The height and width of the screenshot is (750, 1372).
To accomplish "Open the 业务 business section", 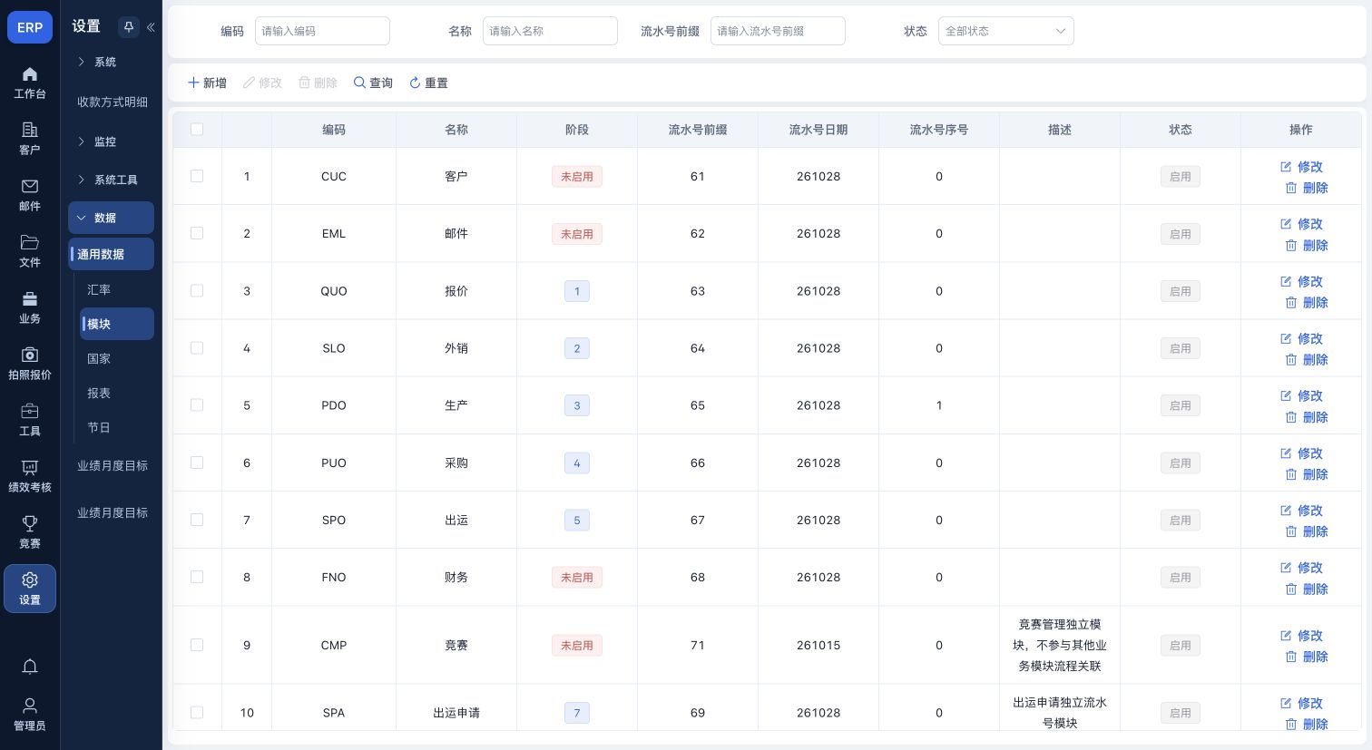I will coord(30,307).
